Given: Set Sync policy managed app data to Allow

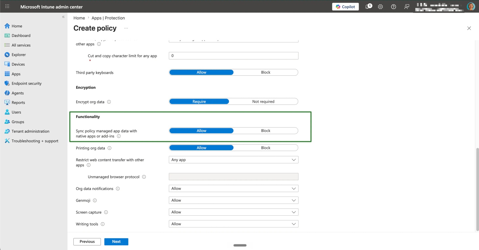Looking at the screenshot, I should click(x=201, y=131).
